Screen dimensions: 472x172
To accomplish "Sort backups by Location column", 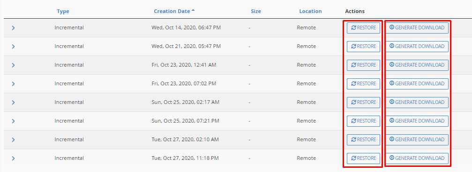I will [310, 11].
